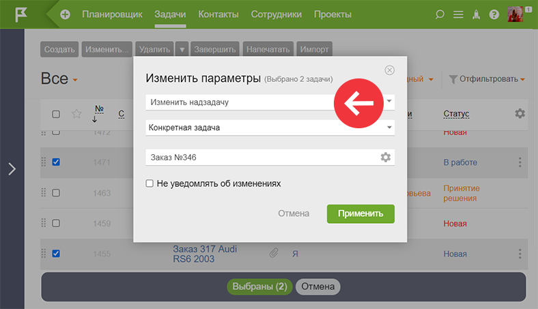The image size is (538, 309).
Task: Click drag handle of task 1471
Action: click(x=44, y=162)
